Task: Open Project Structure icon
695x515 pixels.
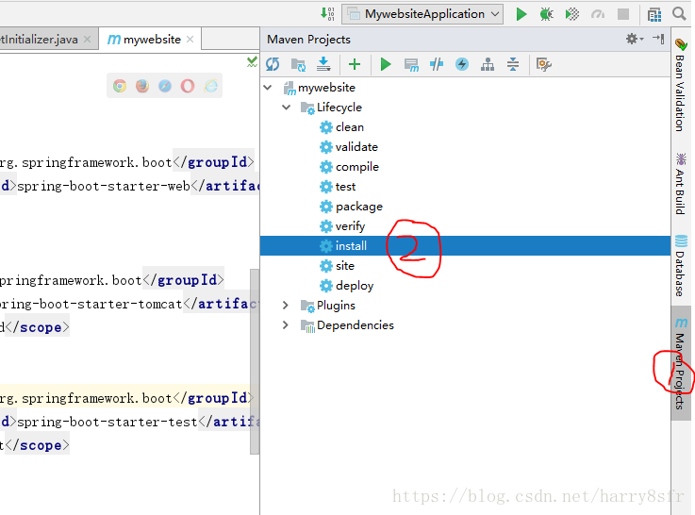Action: coord(654,14)
